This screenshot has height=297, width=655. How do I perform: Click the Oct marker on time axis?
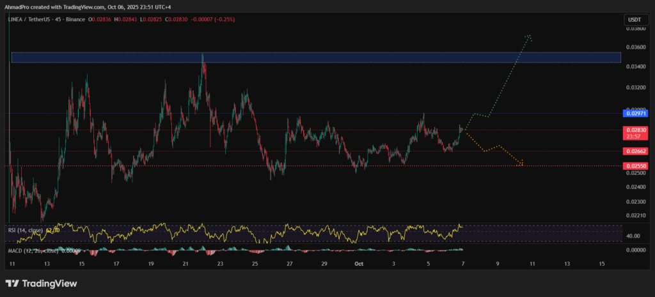tap(359, 263)
